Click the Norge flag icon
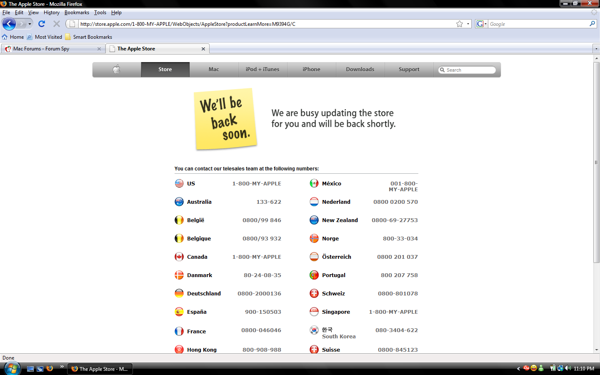This screenshot has height=375, width=600. [x=314, y=238]
